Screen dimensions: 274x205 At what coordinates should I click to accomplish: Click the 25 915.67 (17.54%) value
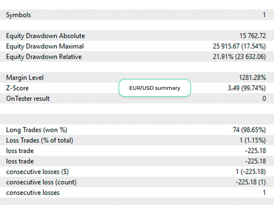tap(239, 46)
